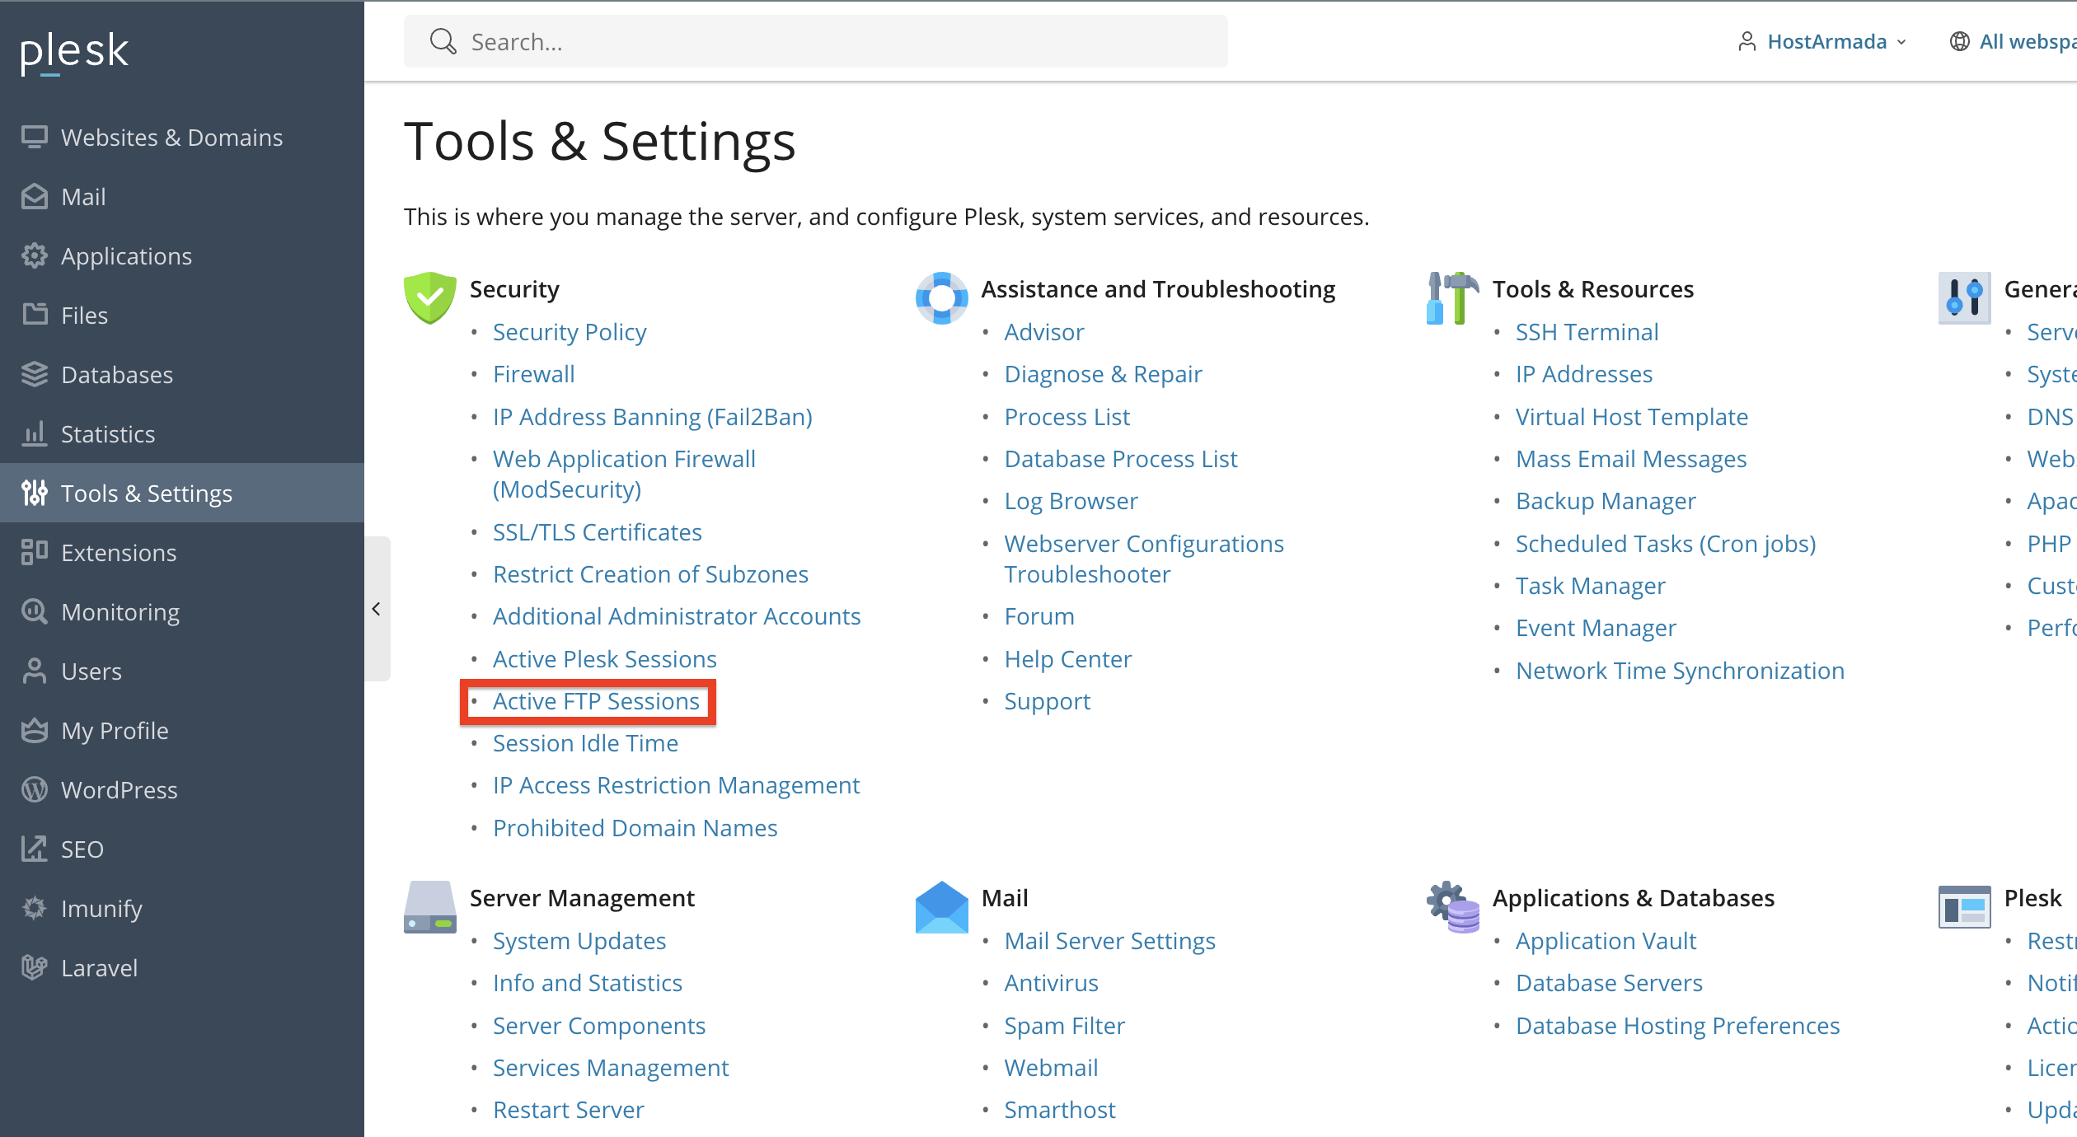Click the lifebuoy Assistance and Troubleshooting icon
The height and width of the screenshot is (1137, 2077).
(x=941, y=297)
